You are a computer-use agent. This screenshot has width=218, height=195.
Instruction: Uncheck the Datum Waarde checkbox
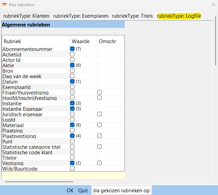72,82
